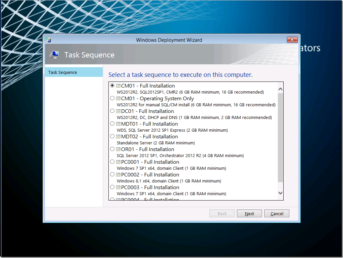The height and width of the screenshot is (258, 343).
Task: Click the Next button
Action: coord(249,214)
